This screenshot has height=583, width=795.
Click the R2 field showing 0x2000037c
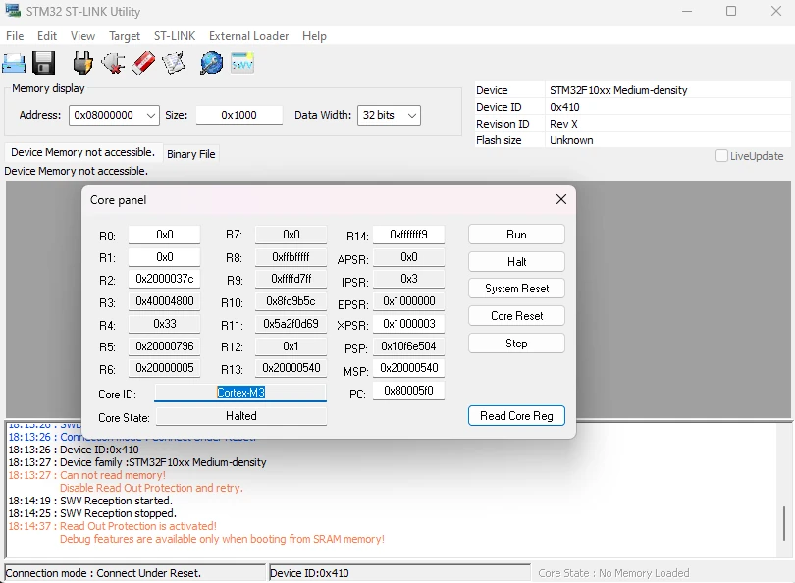tap(164, 279)
